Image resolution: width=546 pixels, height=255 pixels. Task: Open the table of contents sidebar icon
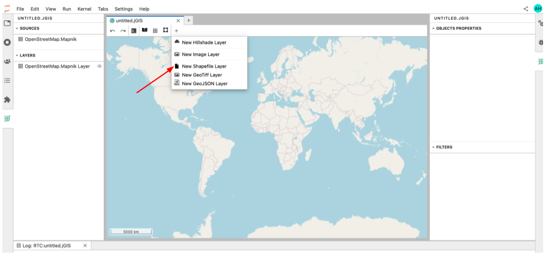coord(7,80)
